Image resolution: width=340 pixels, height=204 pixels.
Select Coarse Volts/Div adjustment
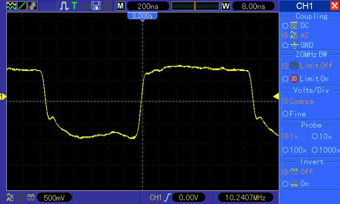(x=285, y=101)
